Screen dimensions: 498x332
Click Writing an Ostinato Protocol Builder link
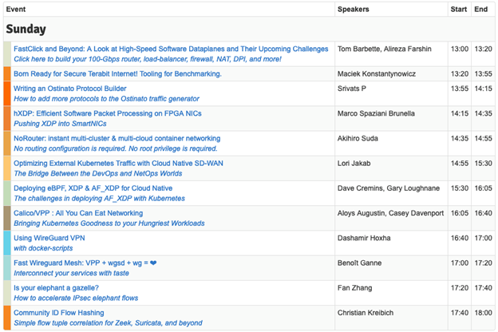(x=69, y=89)
